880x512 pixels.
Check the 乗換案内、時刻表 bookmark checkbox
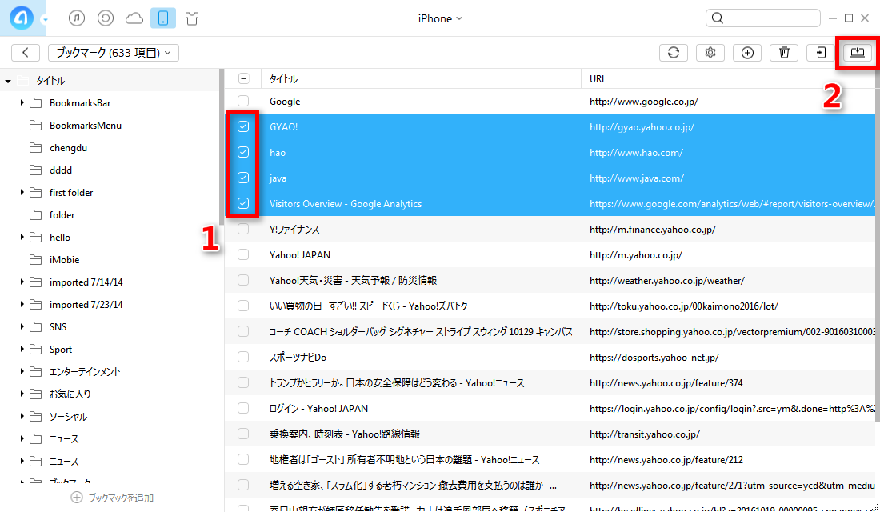click(x=243, y=434)
